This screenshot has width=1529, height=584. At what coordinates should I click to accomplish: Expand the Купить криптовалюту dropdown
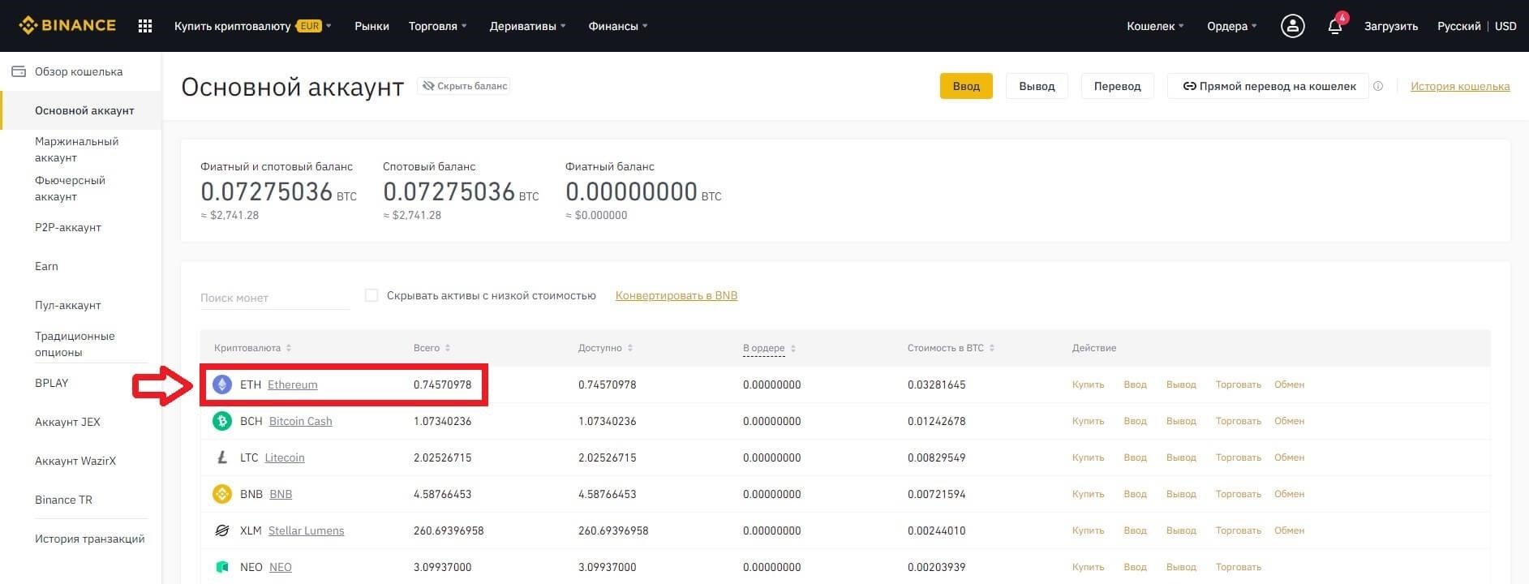click(x=253, y=26)
